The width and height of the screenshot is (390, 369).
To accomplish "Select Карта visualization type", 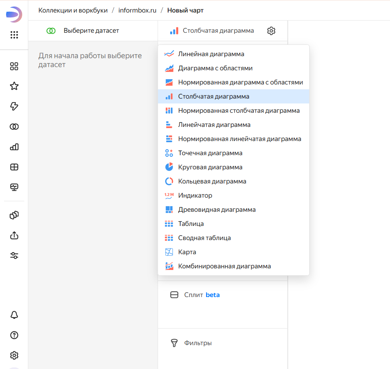I will pyautogui.click(x=187, y=252).
